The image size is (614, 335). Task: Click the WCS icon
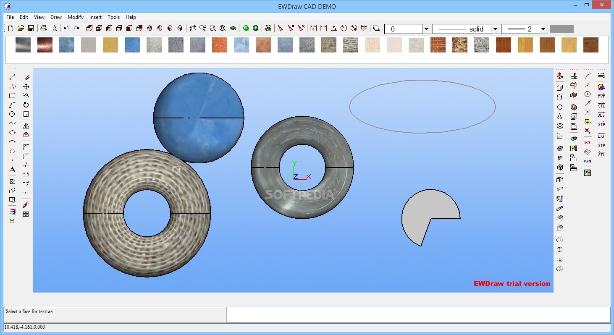588,161
